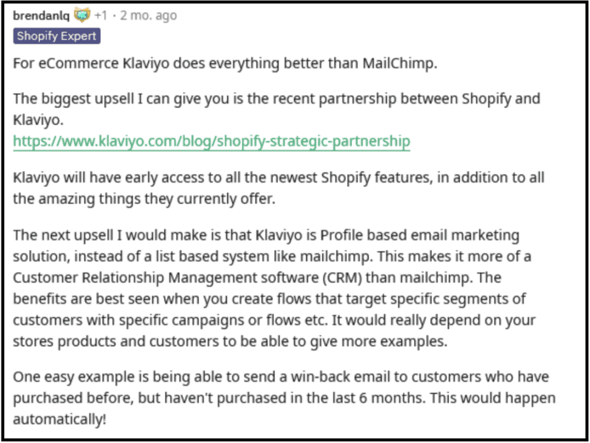
Task: Click the "+1" award count
Action: (x=101, y=16)
